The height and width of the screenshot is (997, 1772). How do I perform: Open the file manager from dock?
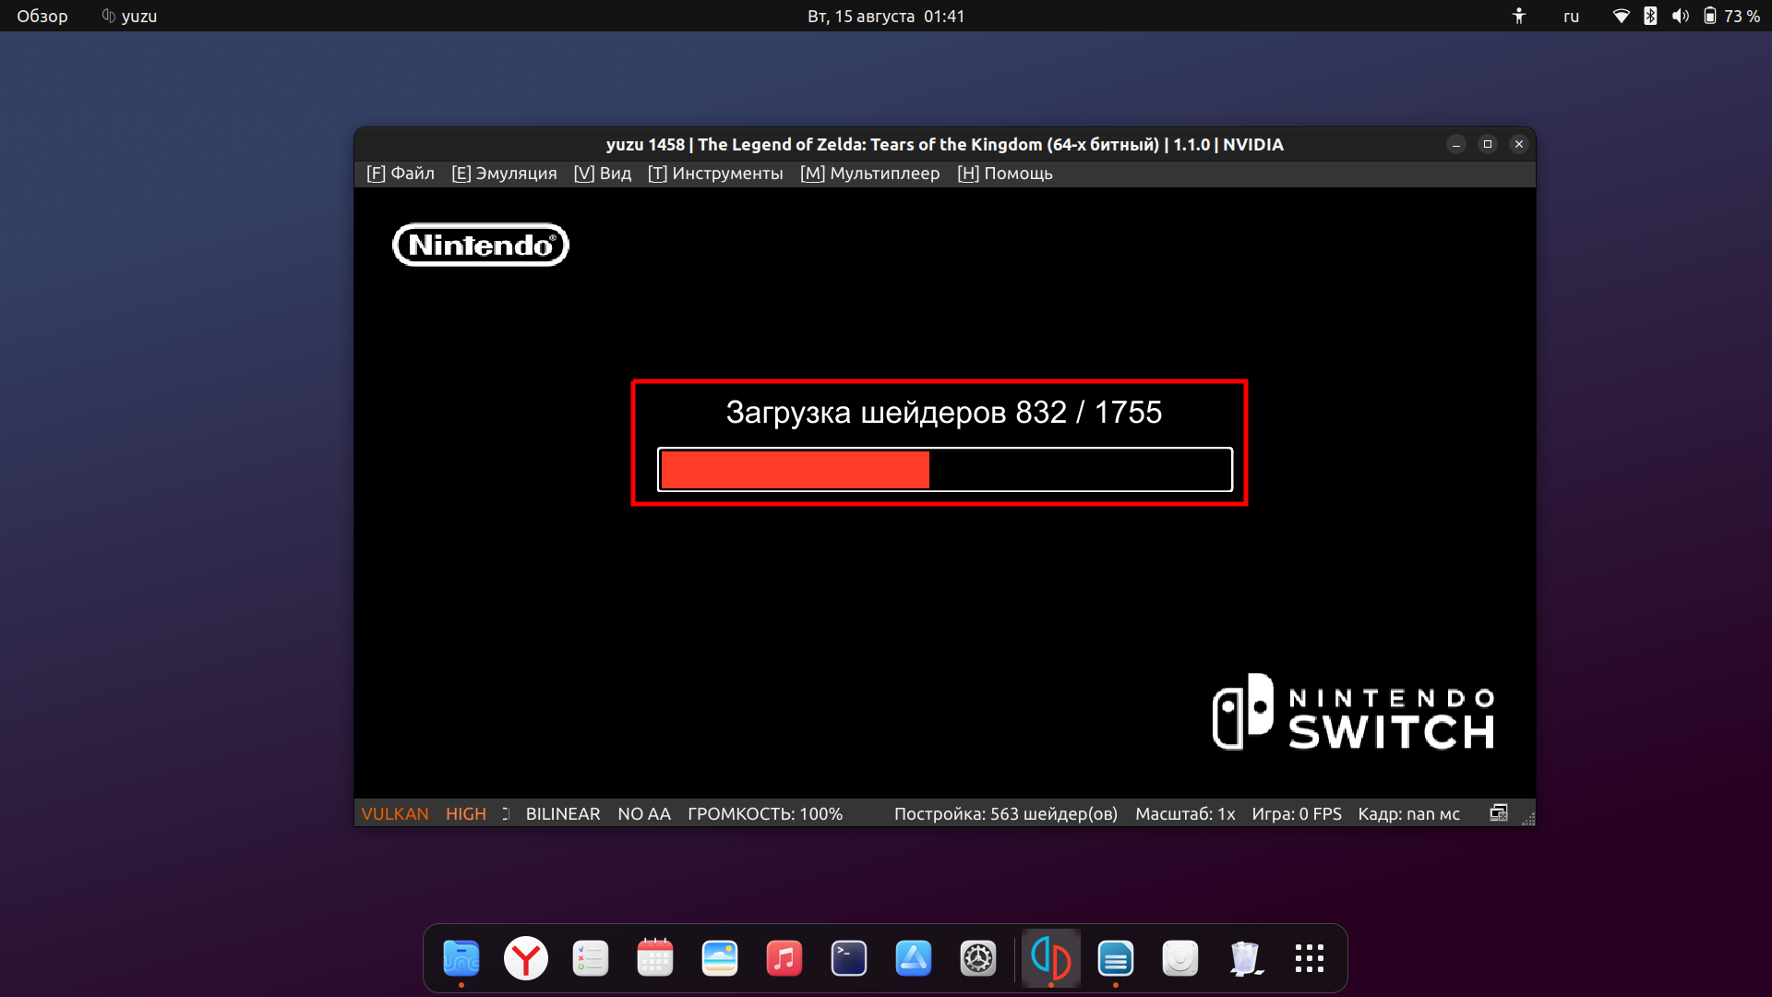pos(461,958)
